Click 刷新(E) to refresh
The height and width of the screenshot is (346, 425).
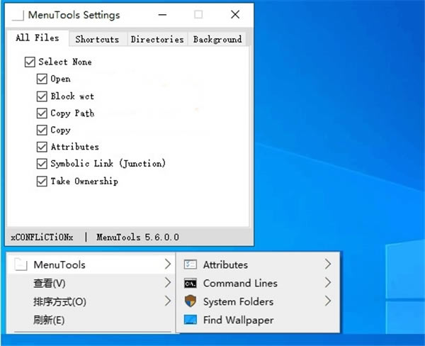point(91,320)
